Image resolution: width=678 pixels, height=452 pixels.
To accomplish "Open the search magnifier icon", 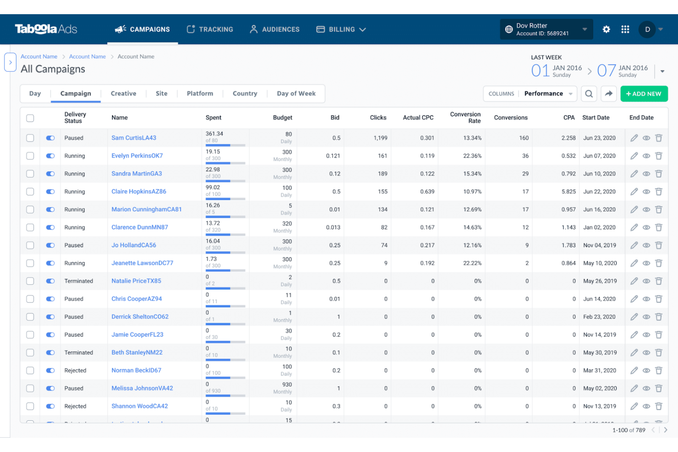I will [x=589, y=93].
